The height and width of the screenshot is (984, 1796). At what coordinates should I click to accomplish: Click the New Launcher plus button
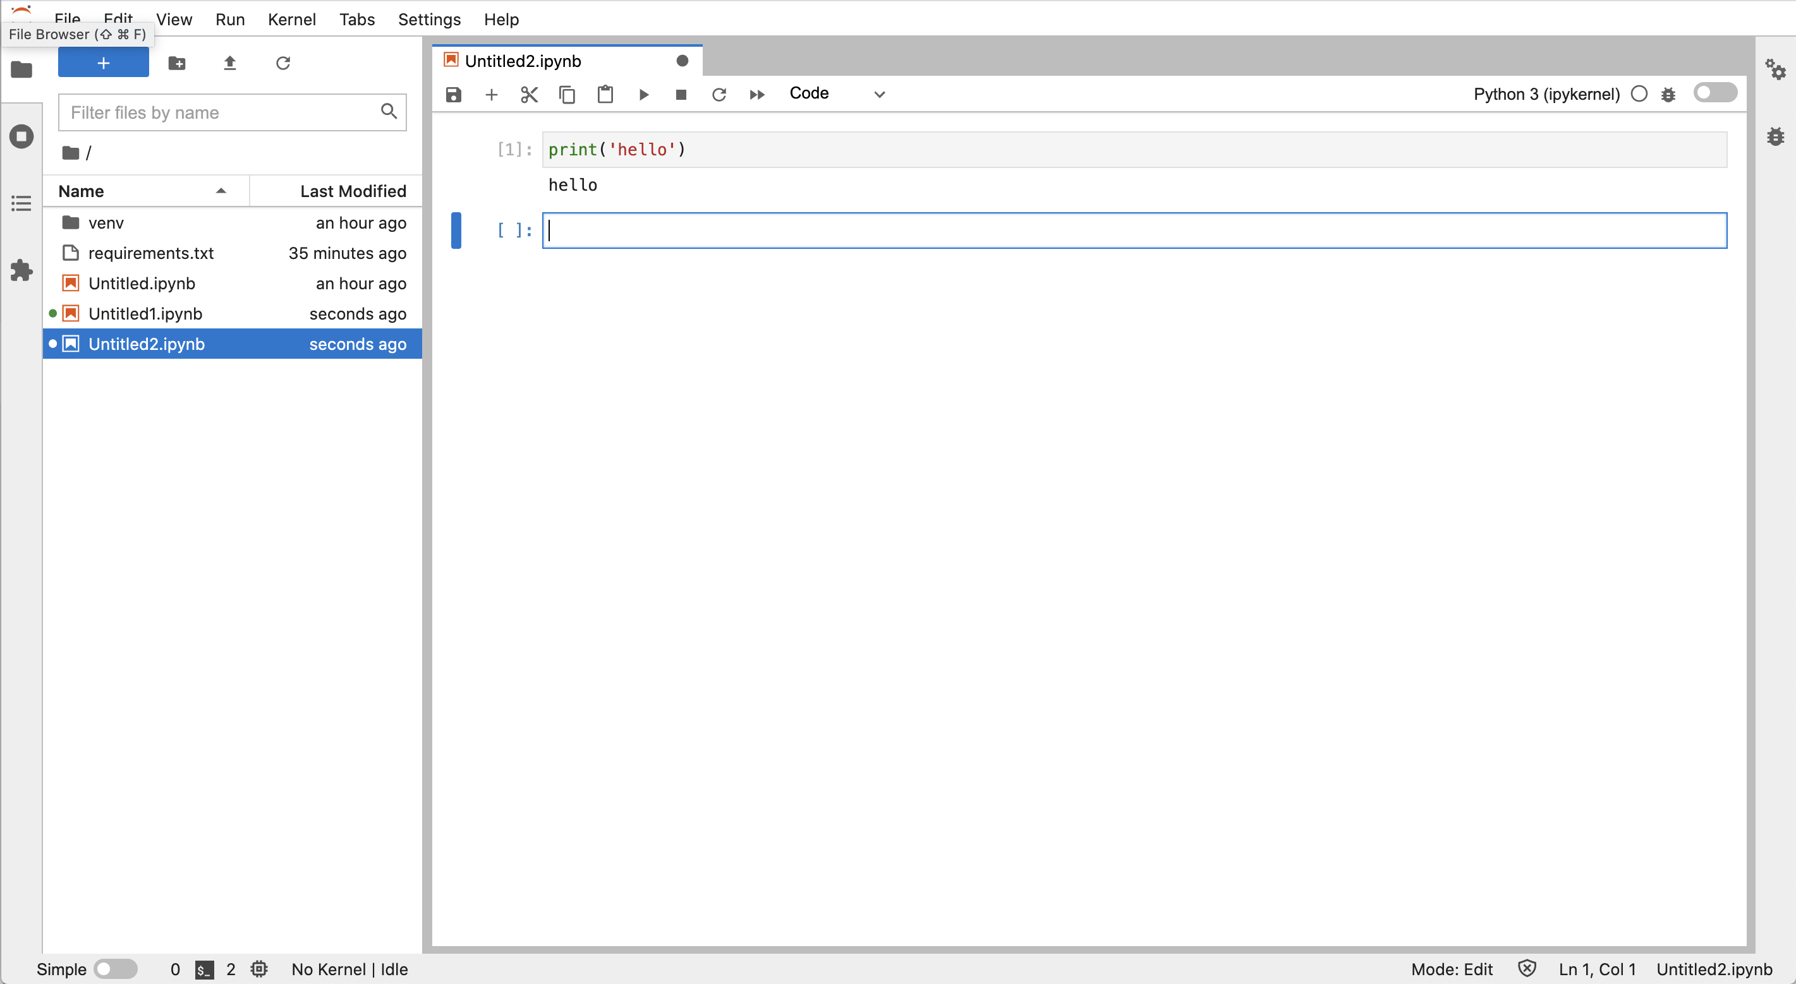103,63
